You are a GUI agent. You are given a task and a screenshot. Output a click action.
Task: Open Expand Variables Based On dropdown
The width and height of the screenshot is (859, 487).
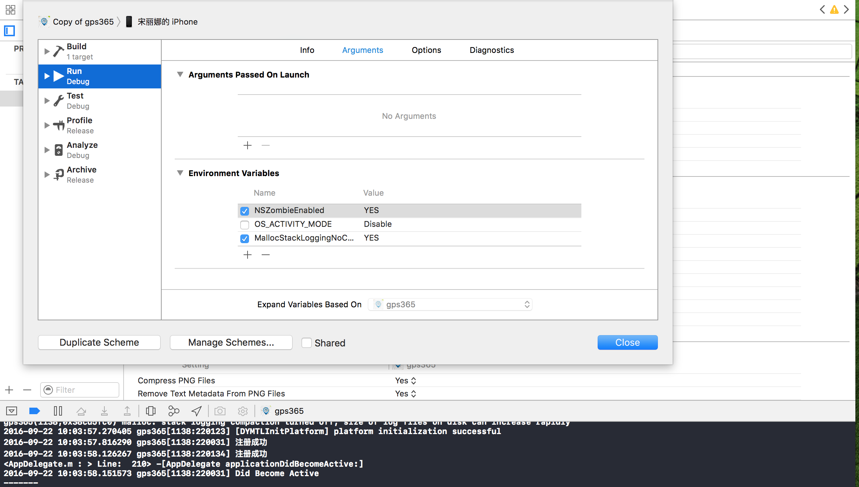(x=450, y=304)
